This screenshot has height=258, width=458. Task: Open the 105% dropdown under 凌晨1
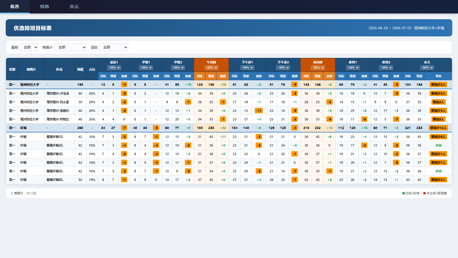pyautogui.click(x=114, y=68)
